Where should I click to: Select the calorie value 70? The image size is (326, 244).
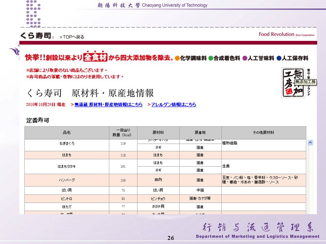(123, 190)
